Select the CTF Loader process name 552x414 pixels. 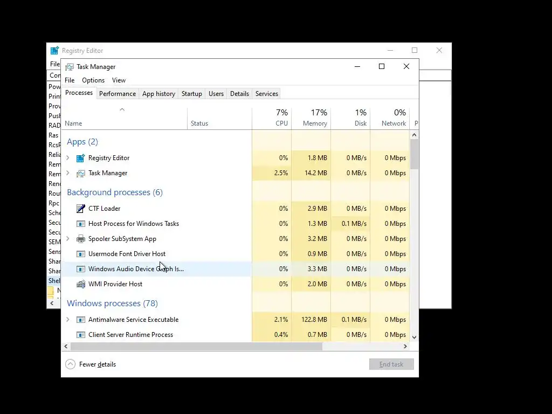pos(104,209)
